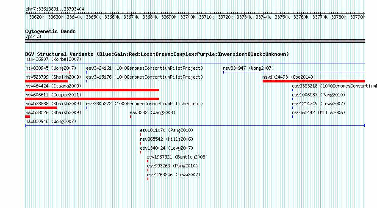Click the 33660k ruler tick label
Screen dimensions: 377x208
(x=112, y=17)
